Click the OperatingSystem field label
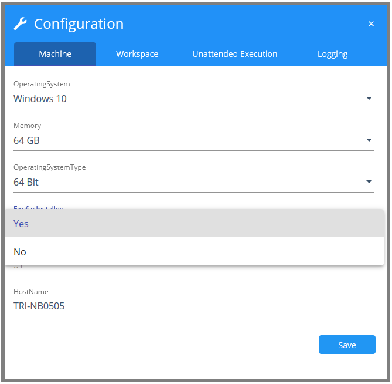Screen dimensions: 392x384 [x=42, y=84]
